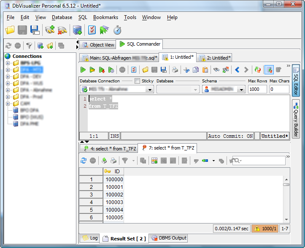Click the result grid vertical scrollbar thumb
The width and height of the screenshot is (305, 248).
coord(286,185)
